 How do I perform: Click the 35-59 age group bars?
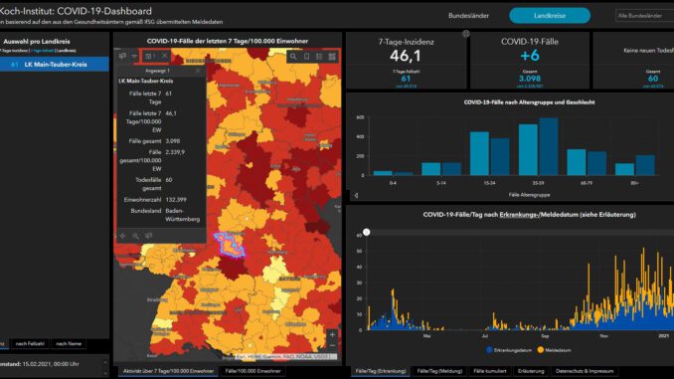[x=538, y=146]
